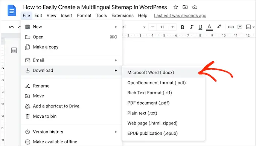Open the highlight color pen tool
The width and height of the screenshot is (256, 146).
click(x=219, y=27)
